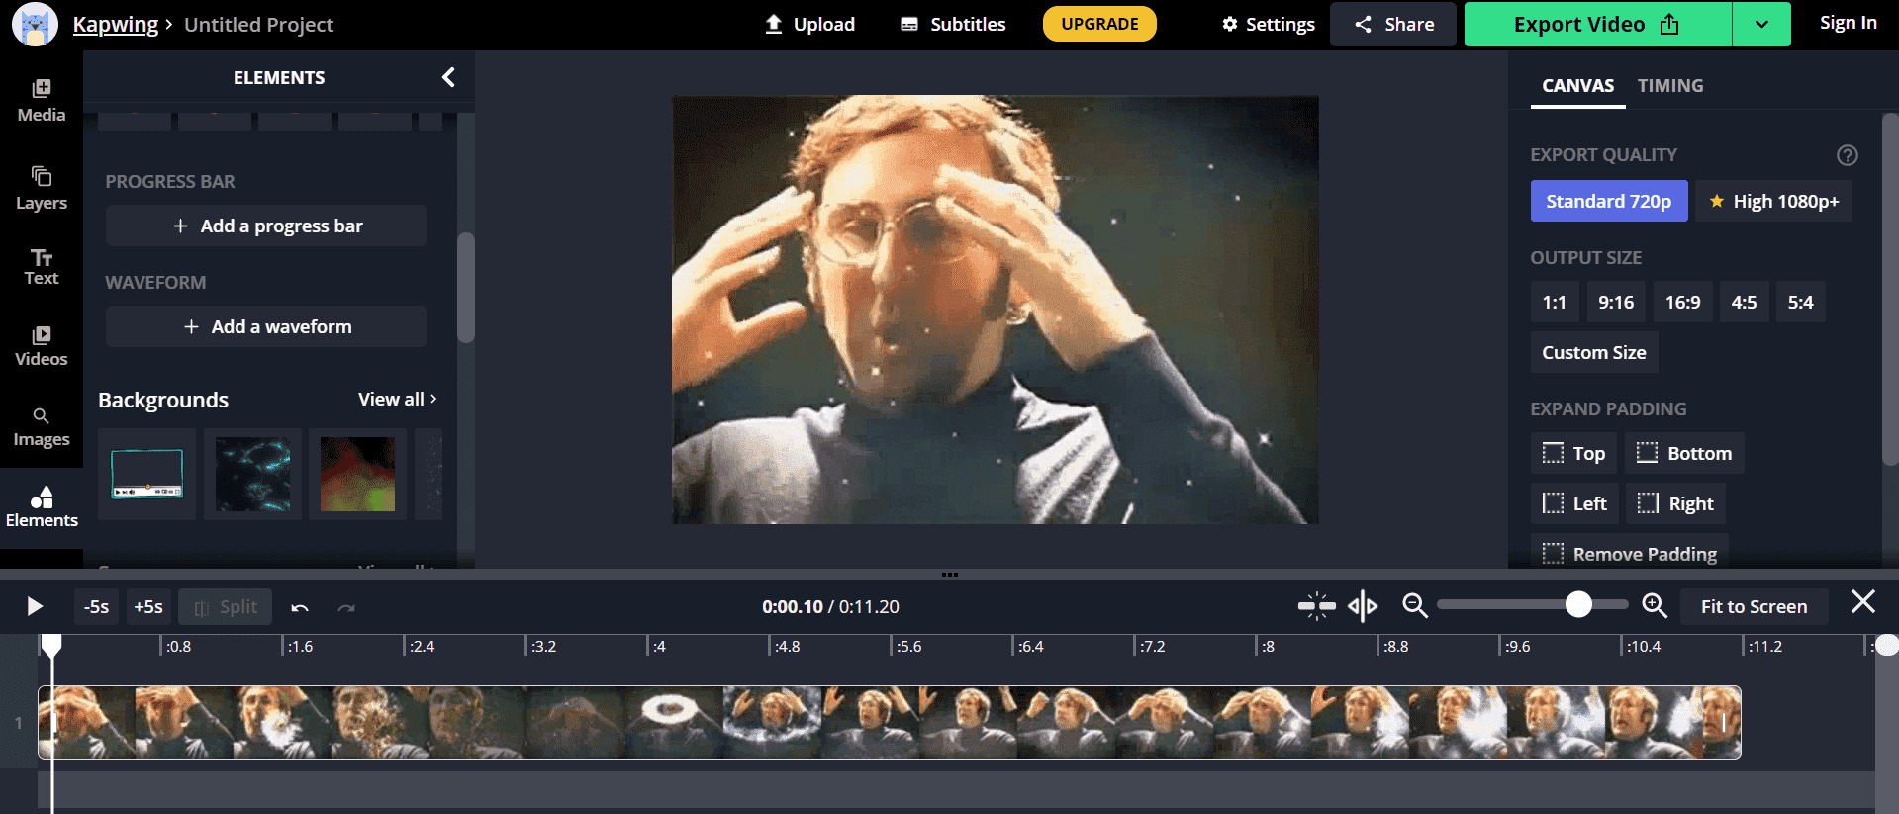
Task: Zoom out the timeline
Action: (1415, 605)
